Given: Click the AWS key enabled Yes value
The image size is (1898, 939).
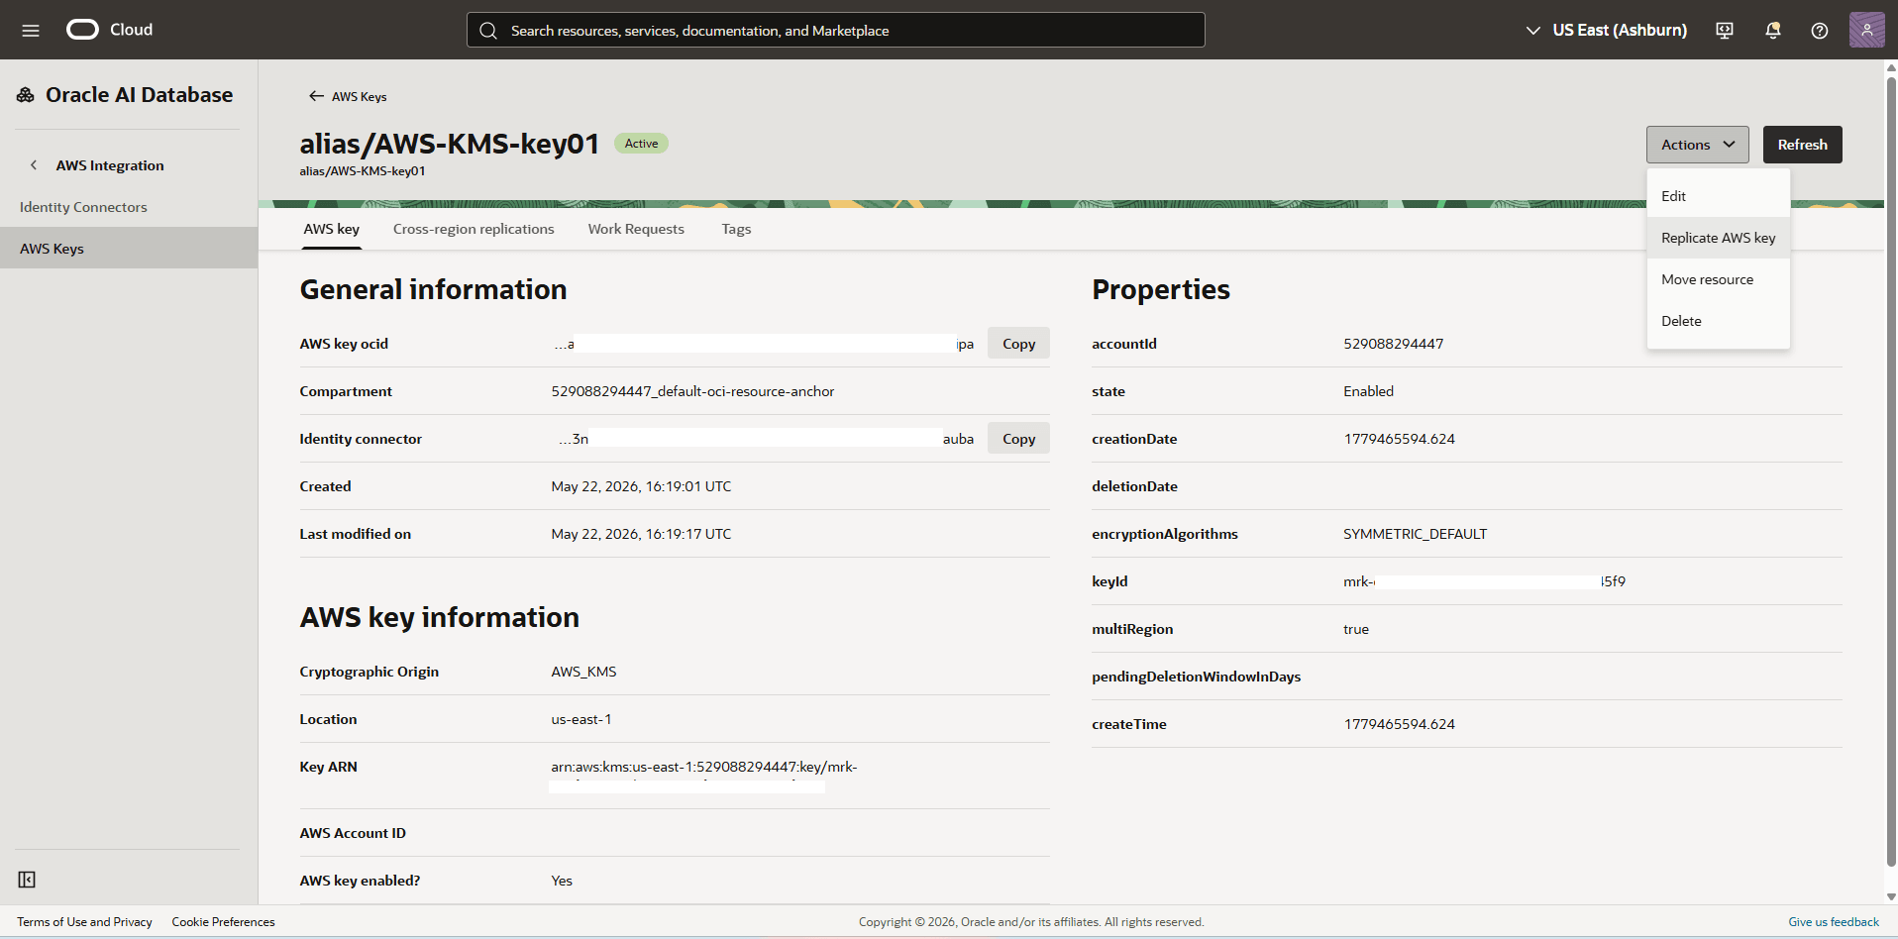Looking at the screenshot, I should [x=562, y=881].
